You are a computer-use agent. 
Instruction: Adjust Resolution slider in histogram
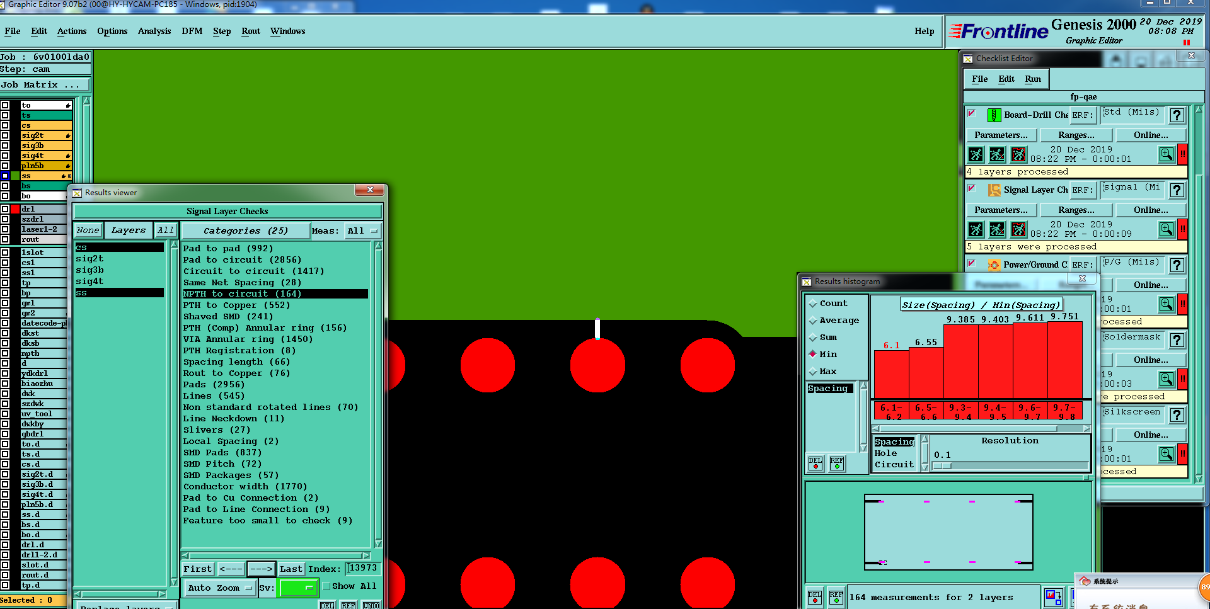942,466
